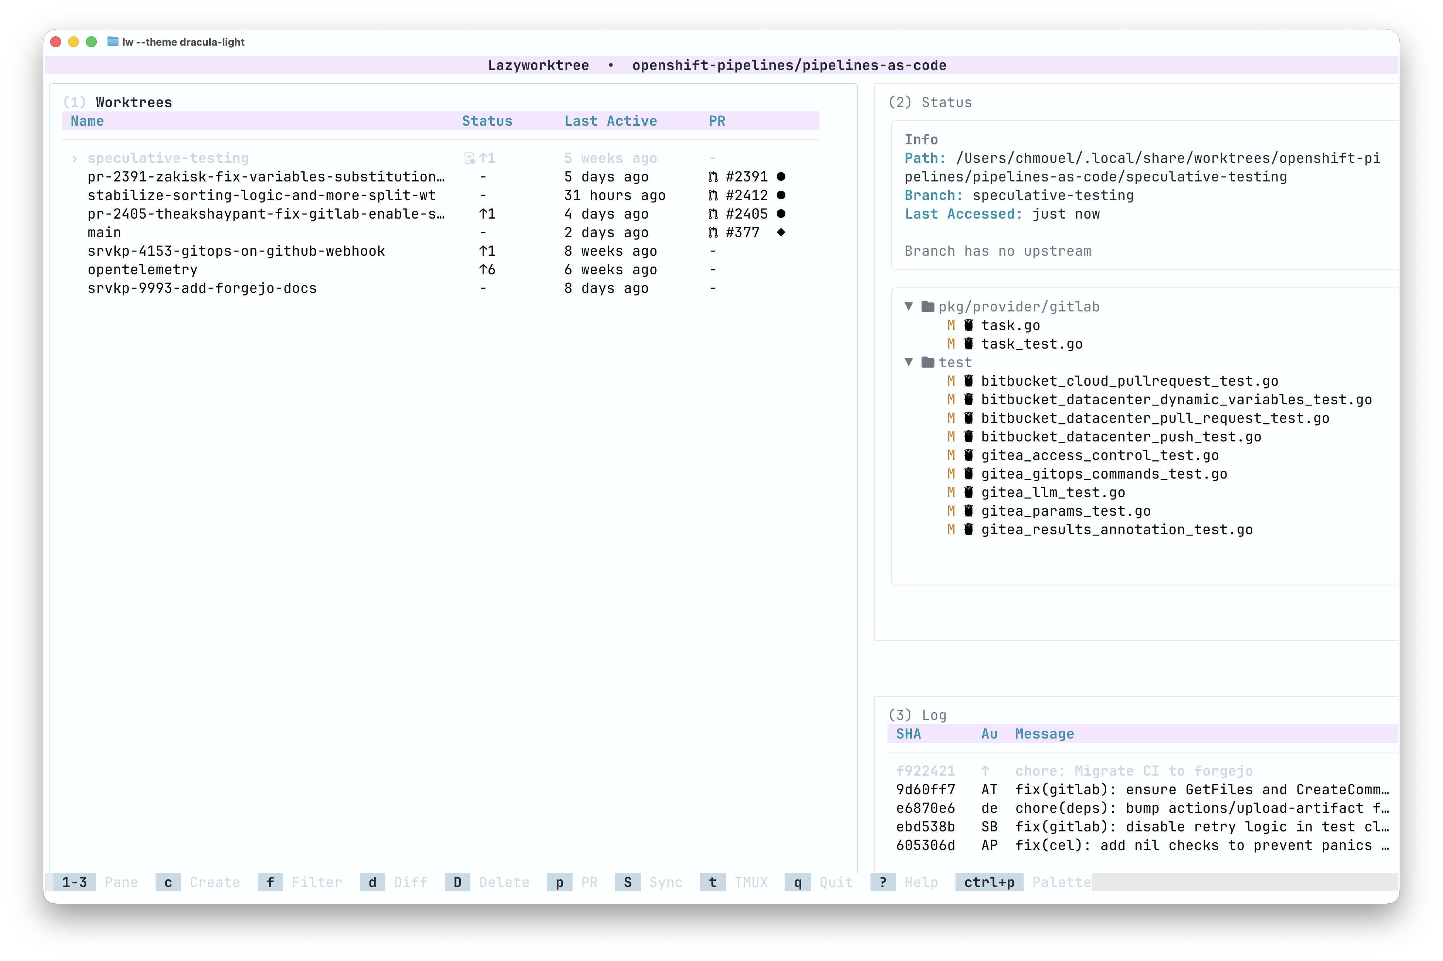Expand the speculative-testing worktree chevron
The width and height of the screenshot is (1443, 961).
pyautogui.click(x=74, y=158)
